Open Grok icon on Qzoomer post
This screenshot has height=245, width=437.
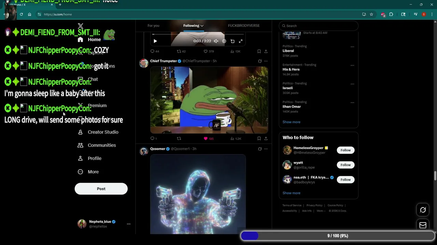260,149
